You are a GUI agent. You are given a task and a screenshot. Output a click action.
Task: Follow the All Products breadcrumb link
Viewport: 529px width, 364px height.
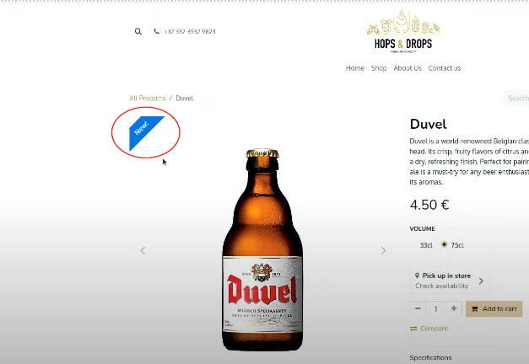[x=147, y=98]
